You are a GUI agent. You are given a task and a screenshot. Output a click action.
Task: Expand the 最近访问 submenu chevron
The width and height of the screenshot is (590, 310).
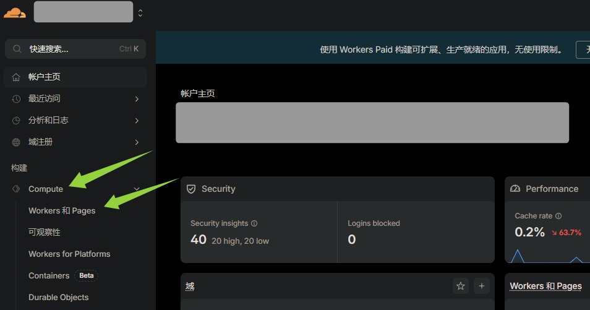137,99
